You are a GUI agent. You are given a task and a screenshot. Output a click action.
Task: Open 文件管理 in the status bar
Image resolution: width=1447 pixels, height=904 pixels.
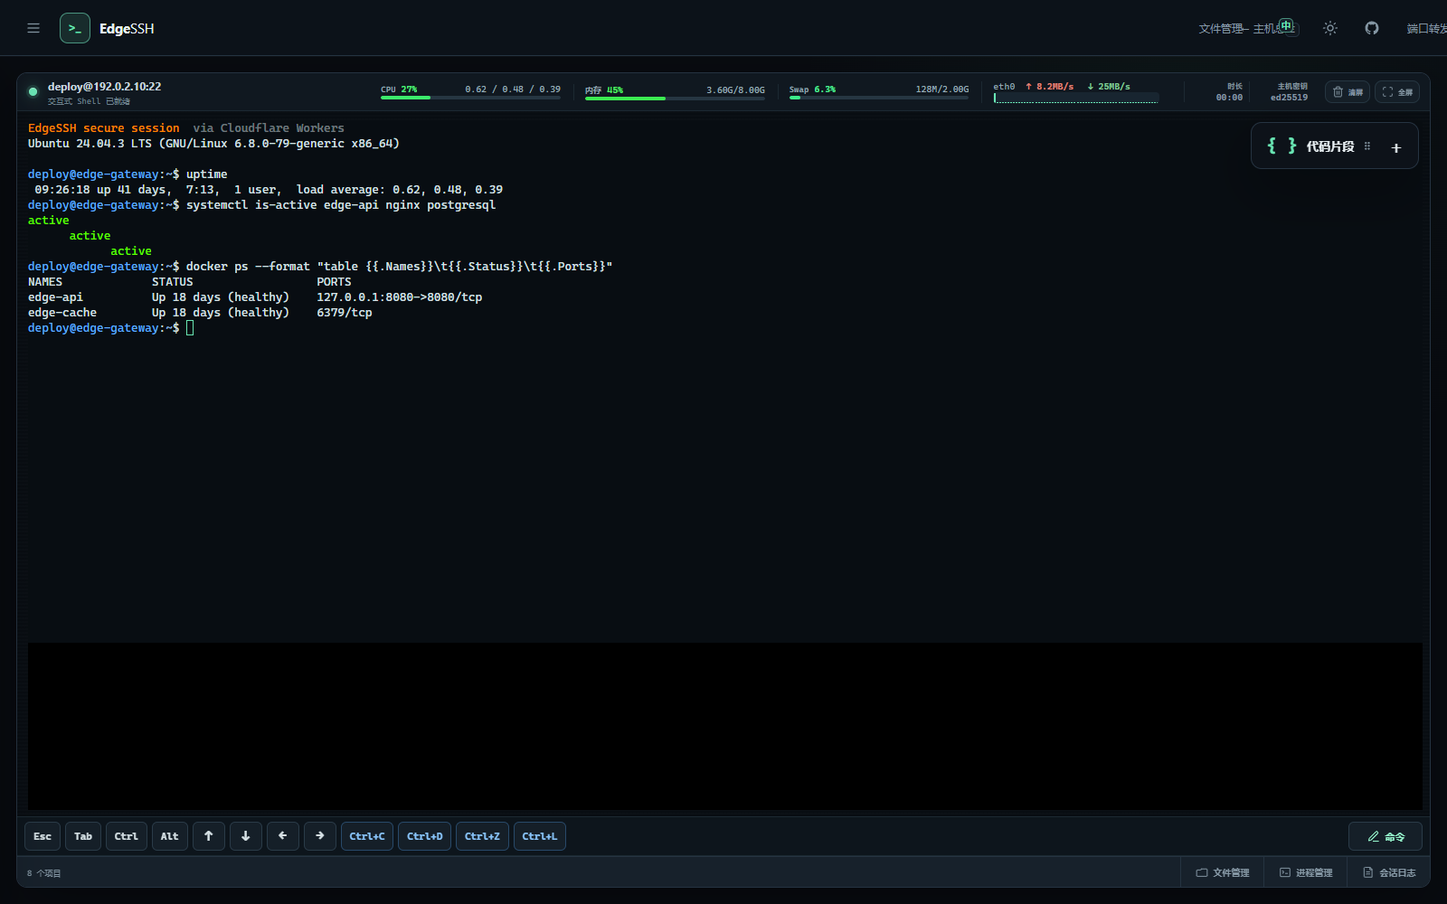click(1223, 872)
